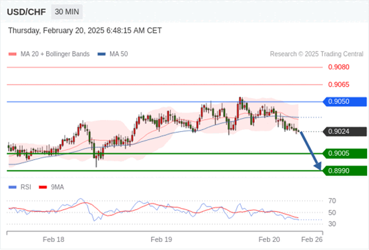369x250 pixels.
Task: Toggle the MA 20 + Bollinger Bands label
Action: [x=55, y=54]
